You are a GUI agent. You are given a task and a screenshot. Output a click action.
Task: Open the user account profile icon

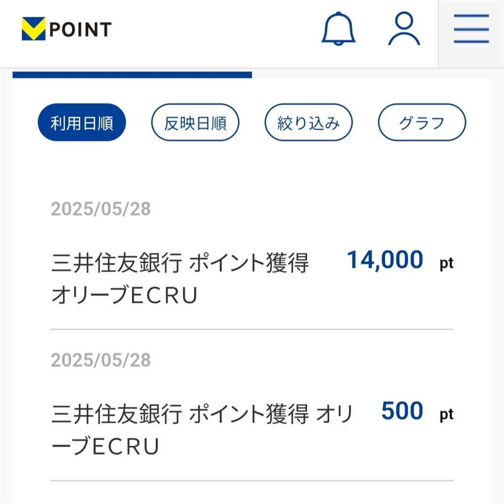coord(404,29)
